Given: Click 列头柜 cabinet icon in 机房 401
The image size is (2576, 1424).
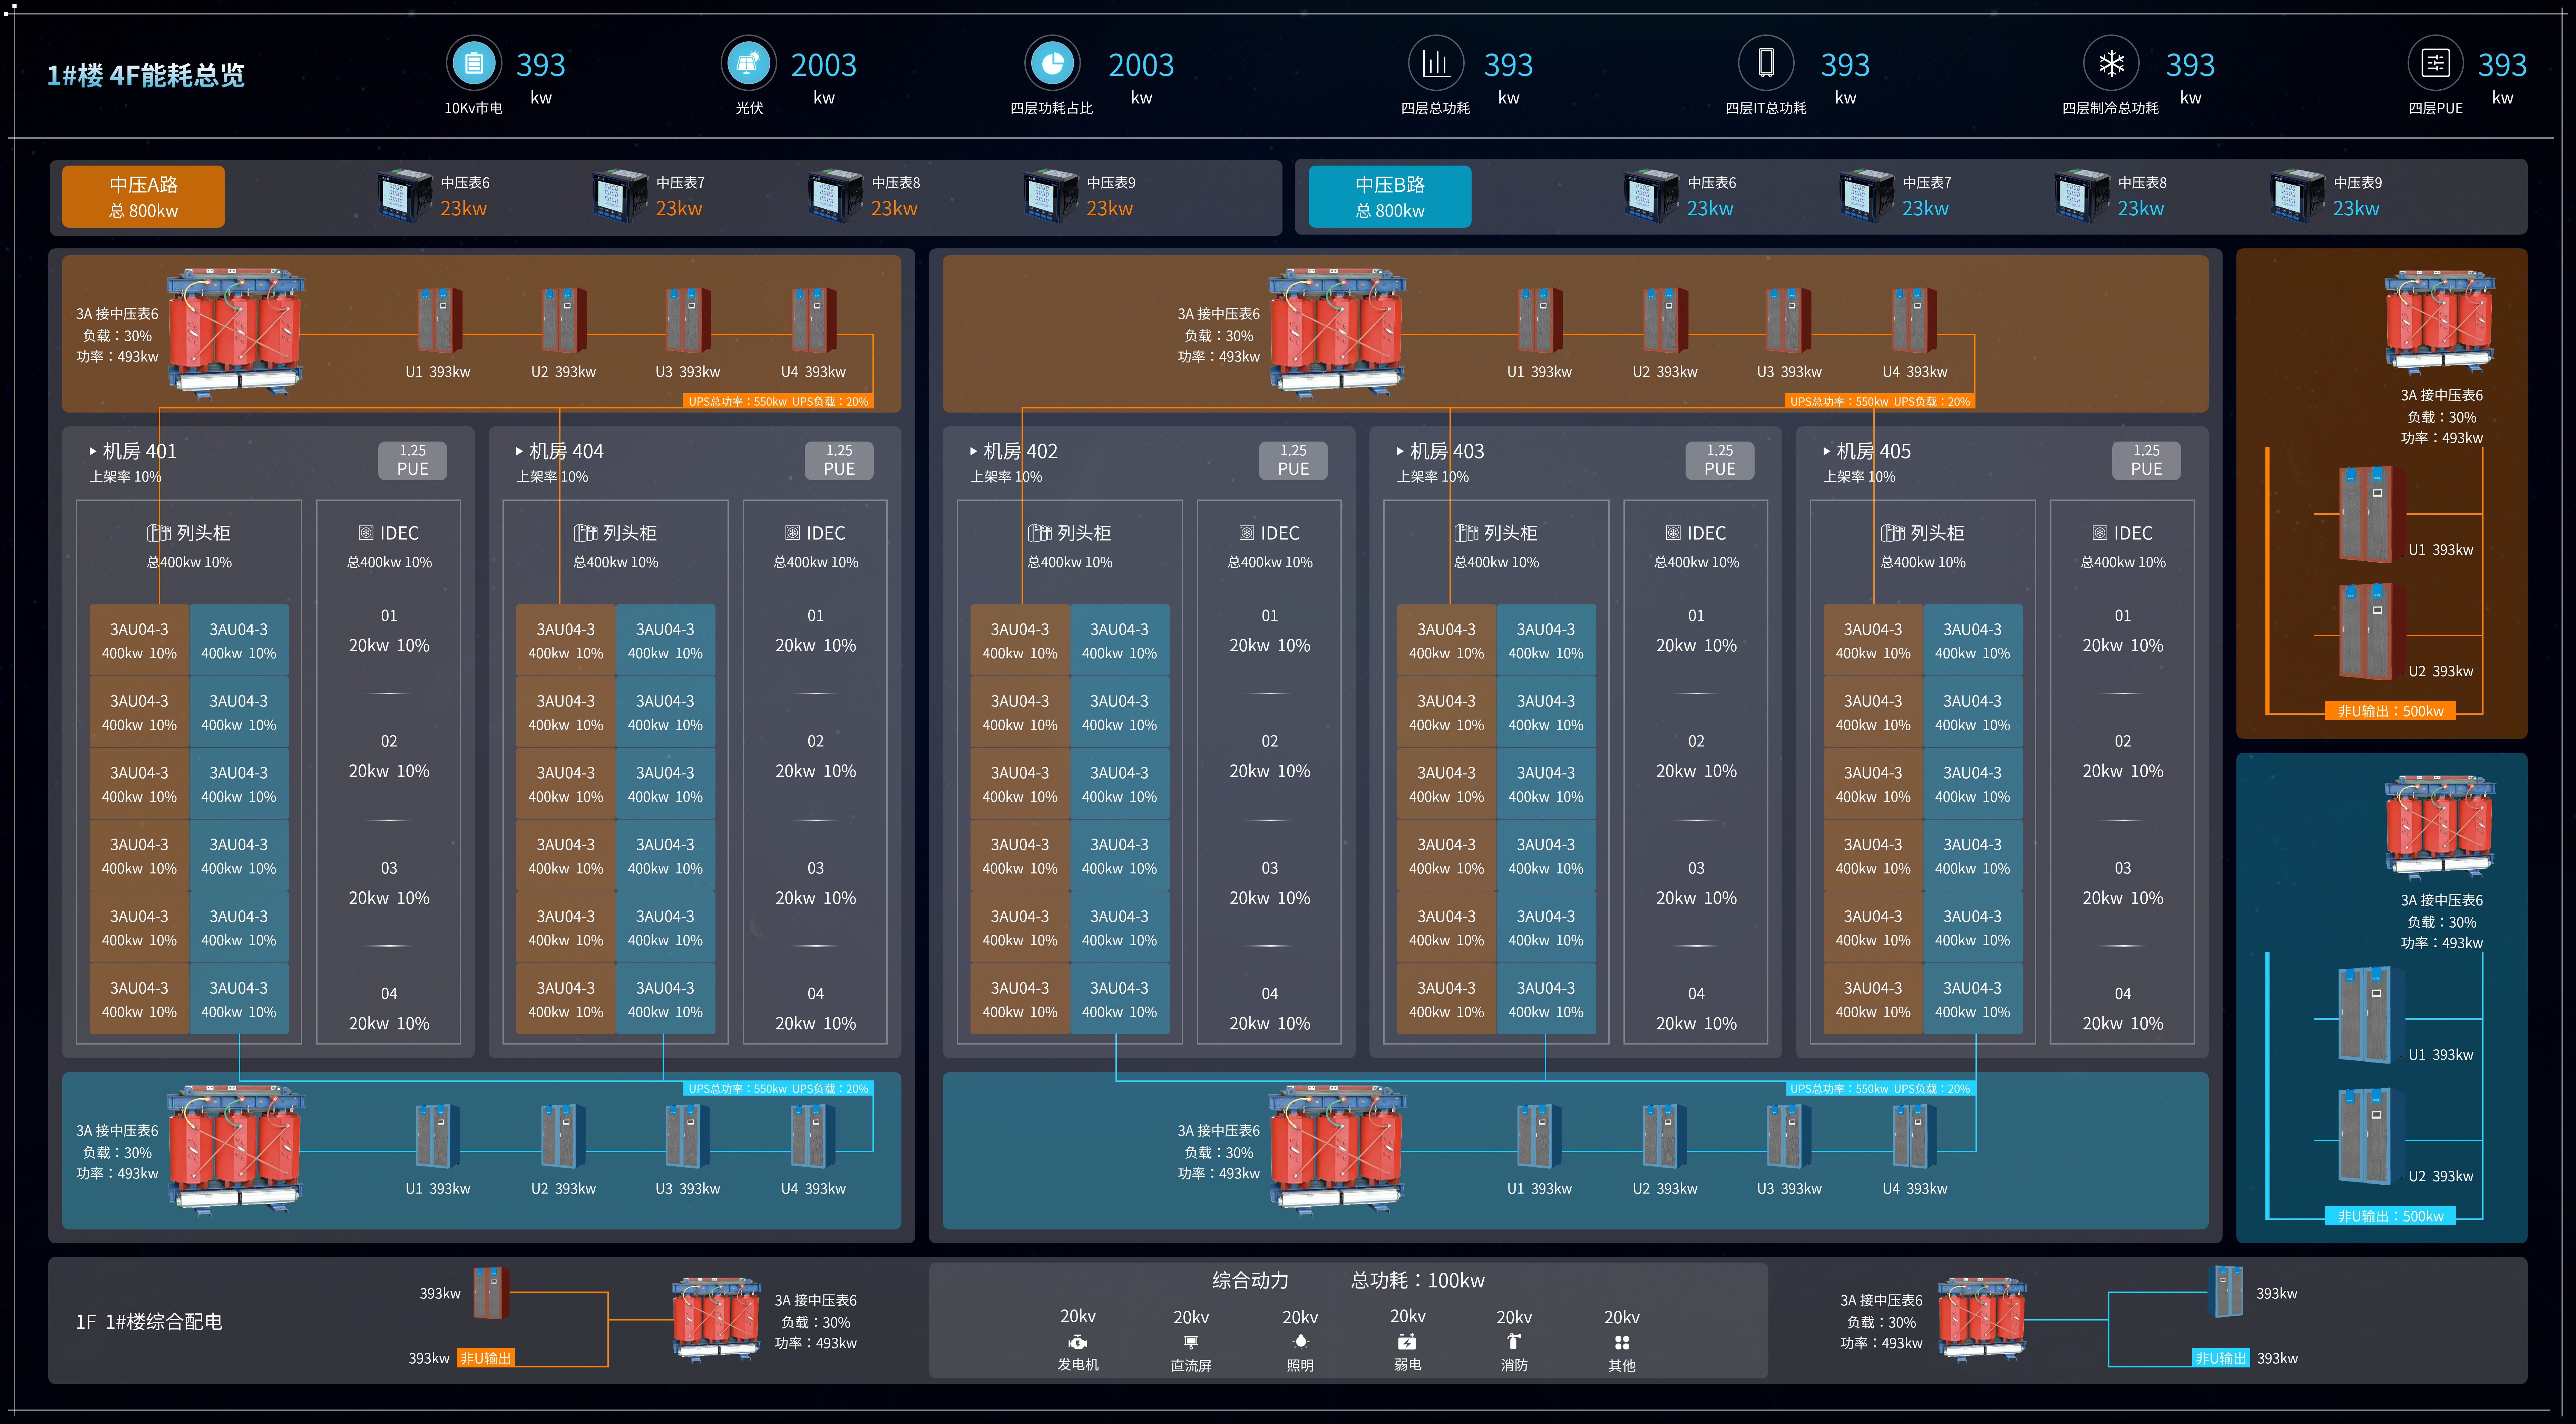Looking at the screenshot, I should click(159, 534).
